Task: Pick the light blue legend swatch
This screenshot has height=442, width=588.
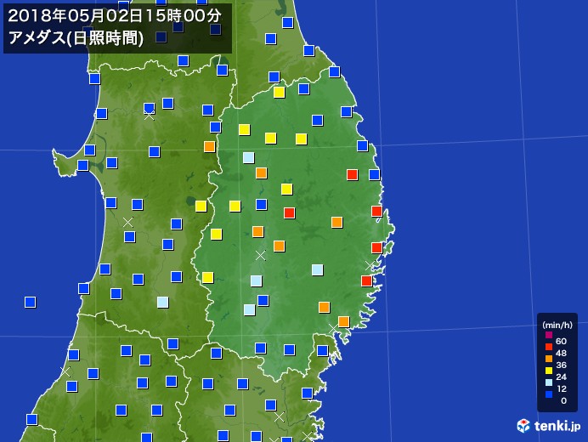Action: (549, 382)
